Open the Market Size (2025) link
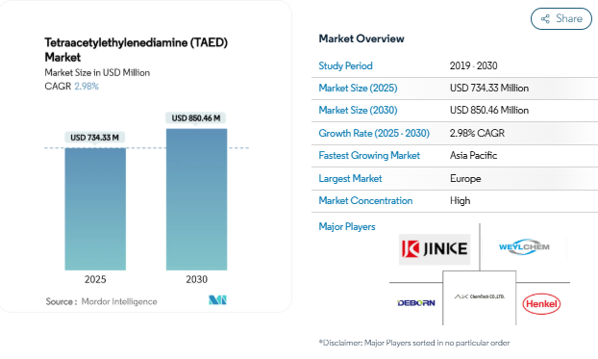Viewport: 598px width, 359px height. pyautogui.click(x=358, y=88)
